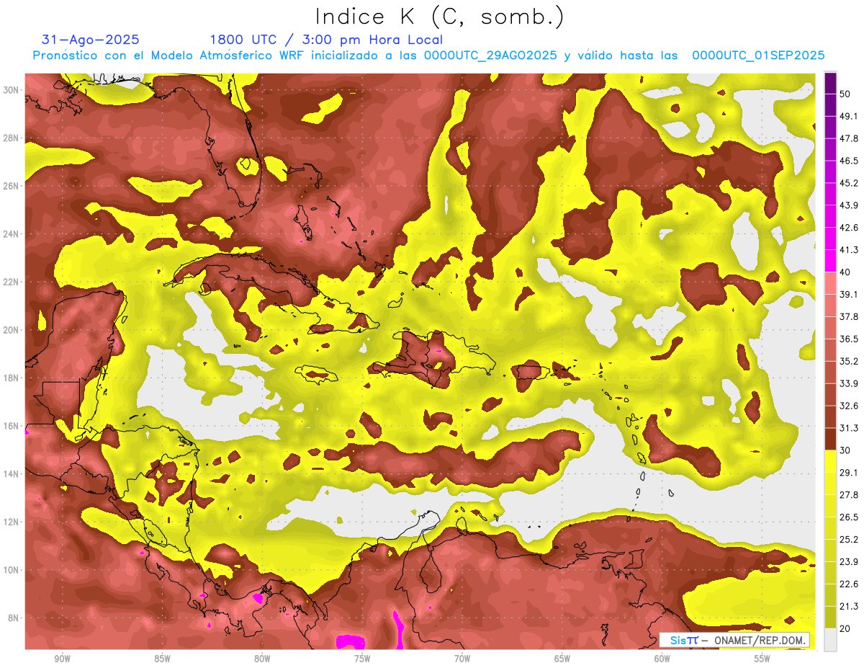Click colorbar value "26.5"
864x668 pixels.
pyautogui.click(x=849, y=517)
